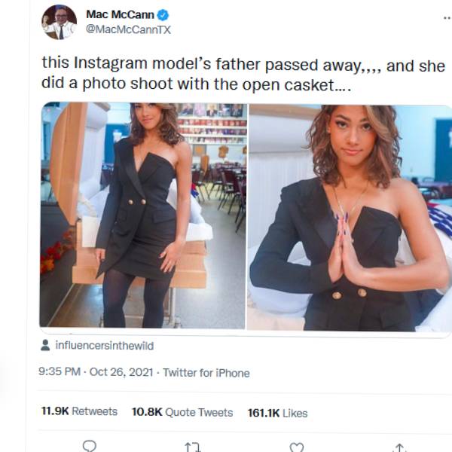
Task: Click the retweet arrows icon
Action: click(193, 446)
